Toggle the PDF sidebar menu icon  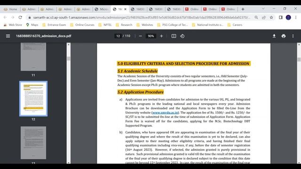pyautogui.click(x=8, y=36)
